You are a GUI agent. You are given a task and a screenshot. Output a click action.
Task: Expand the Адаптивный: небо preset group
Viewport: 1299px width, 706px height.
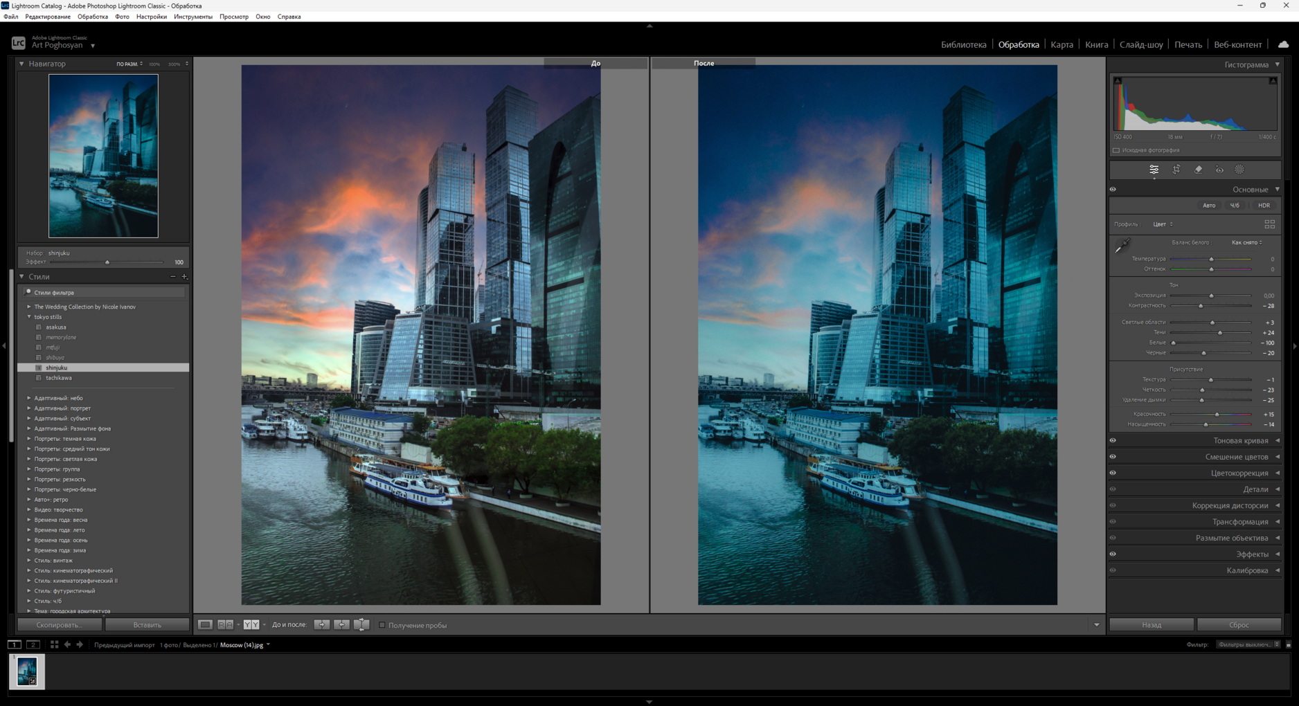[x=29, y=398]
